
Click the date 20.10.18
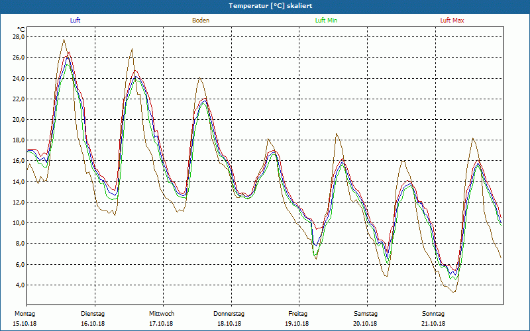366,324
